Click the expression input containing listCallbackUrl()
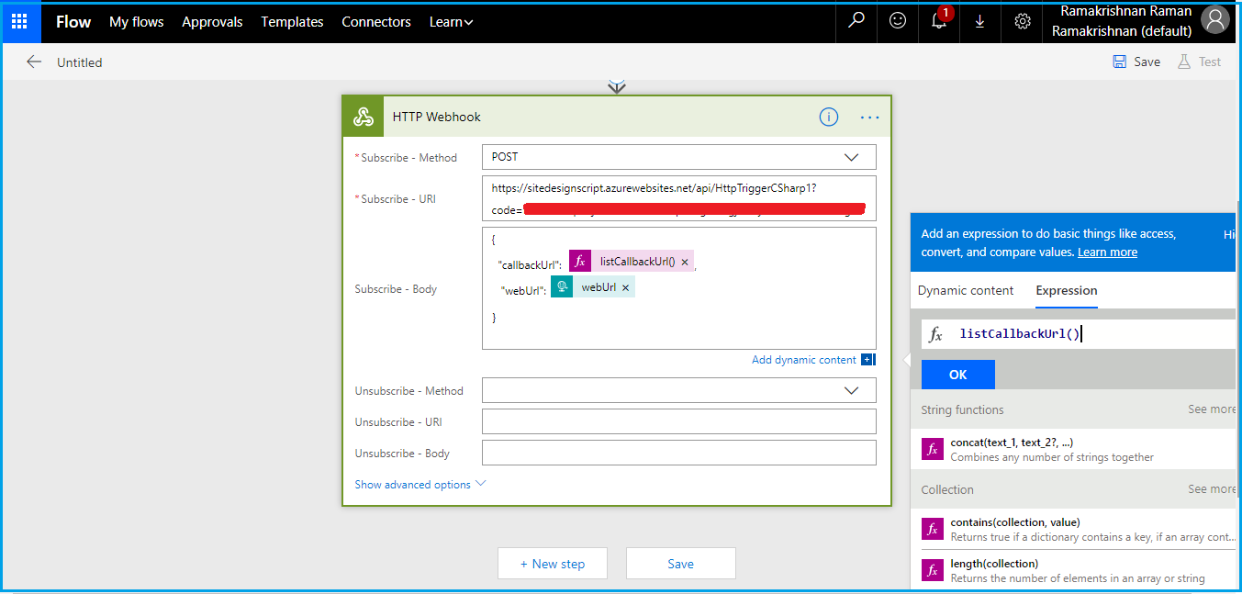The width and height of the screenshot is (1242, 594). point(1079,334)
